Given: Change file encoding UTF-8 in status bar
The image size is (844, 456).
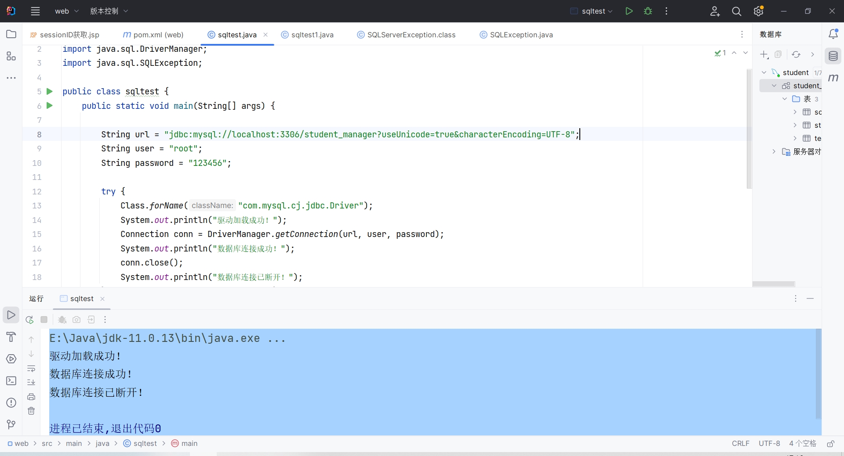Looking at the screenshot, I should 769,443.
